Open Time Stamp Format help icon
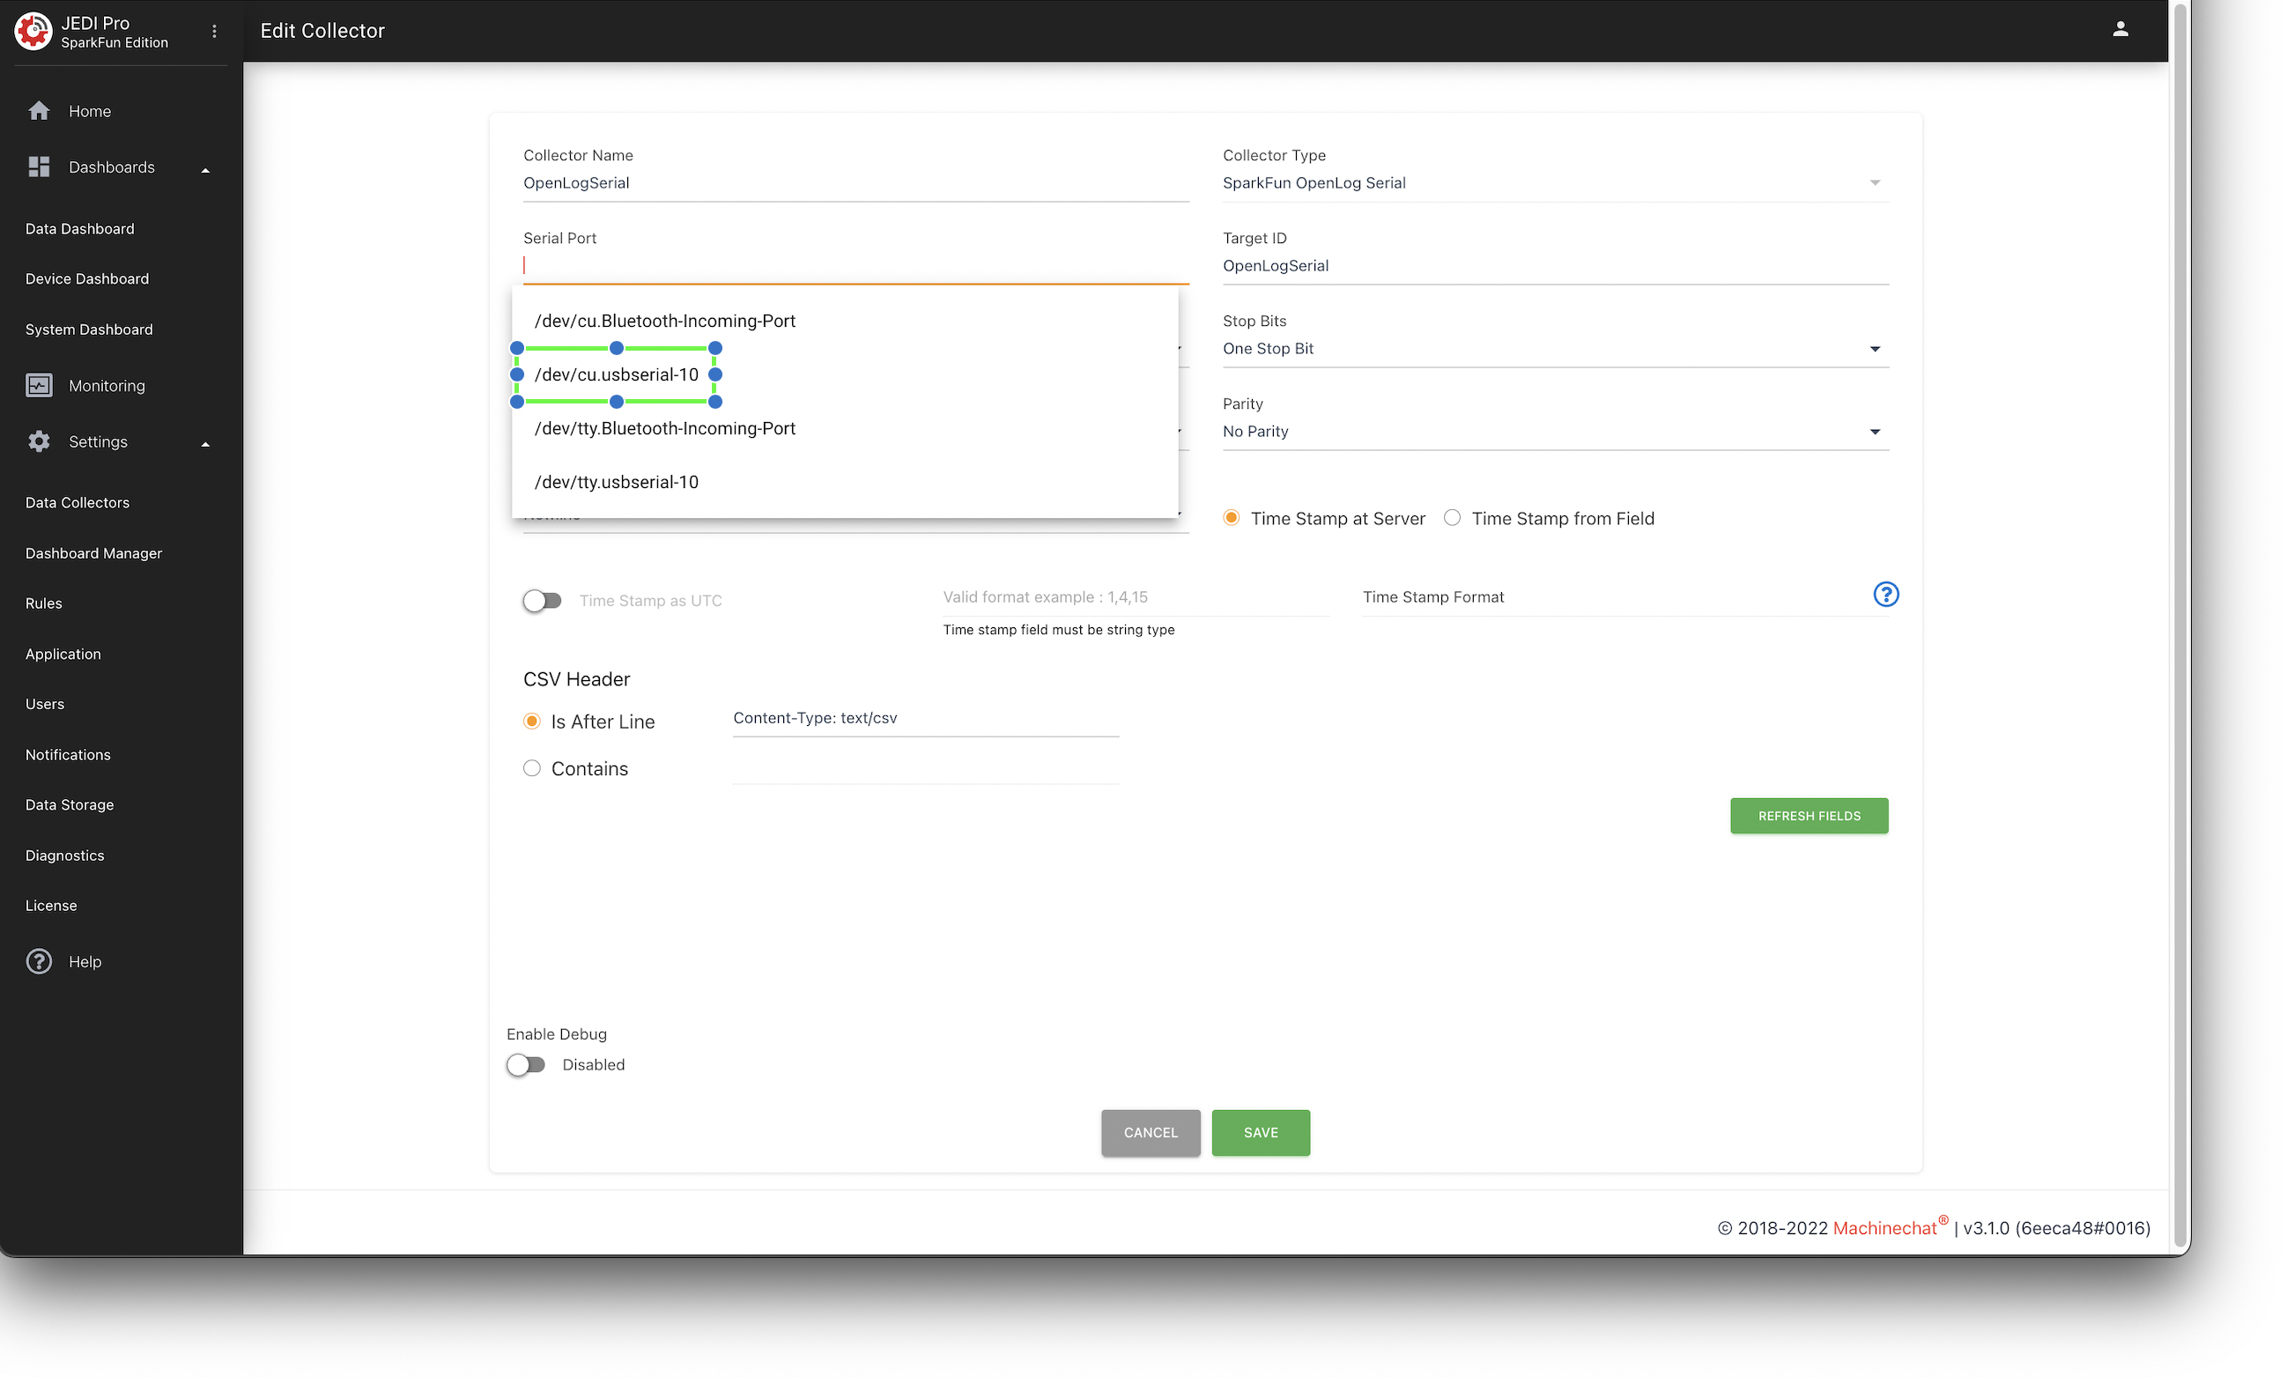This screenshot has width=2287, height=1384. click(x=1886, y=595)
